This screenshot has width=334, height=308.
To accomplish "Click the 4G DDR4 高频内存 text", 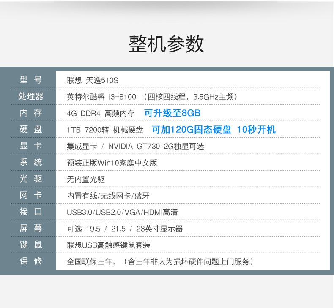I will [x=101, y=114].
